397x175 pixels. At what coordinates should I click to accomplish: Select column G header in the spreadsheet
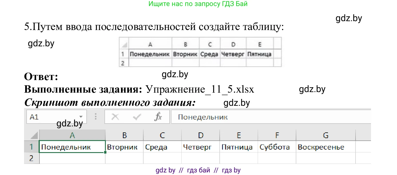326,135
